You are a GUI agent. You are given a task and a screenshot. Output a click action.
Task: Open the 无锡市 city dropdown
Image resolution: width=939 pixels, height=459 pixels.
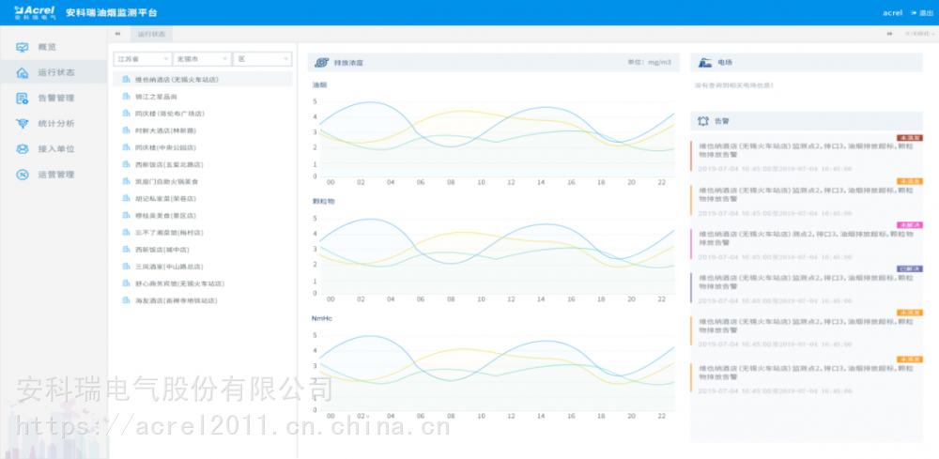(202, 59)
